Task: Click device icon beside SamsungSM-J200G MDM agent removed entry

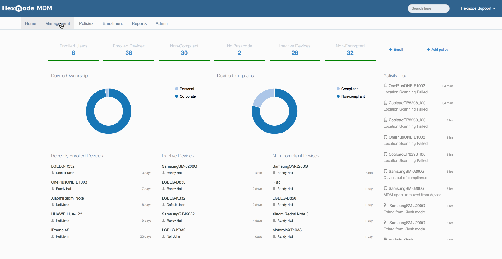Action: tap(385, 188)
